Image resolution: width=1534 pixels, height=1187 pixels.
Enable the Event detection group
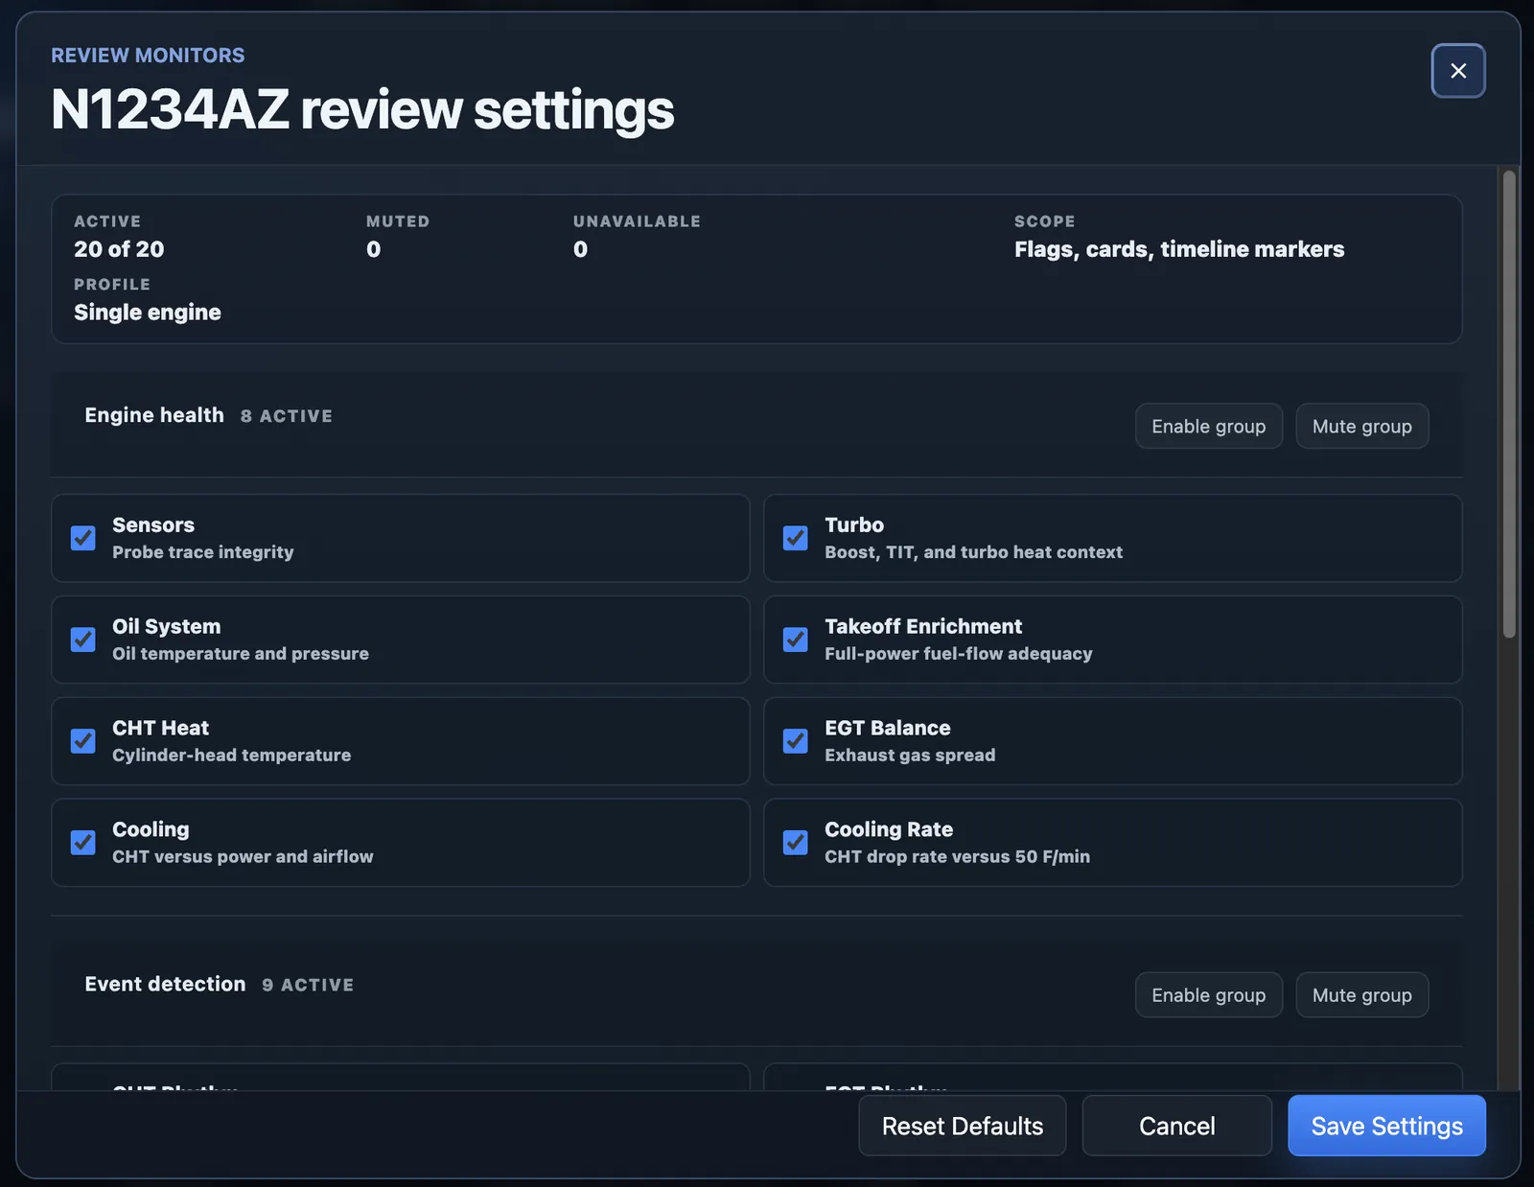pyautogui.click(x=1208, y=995)
